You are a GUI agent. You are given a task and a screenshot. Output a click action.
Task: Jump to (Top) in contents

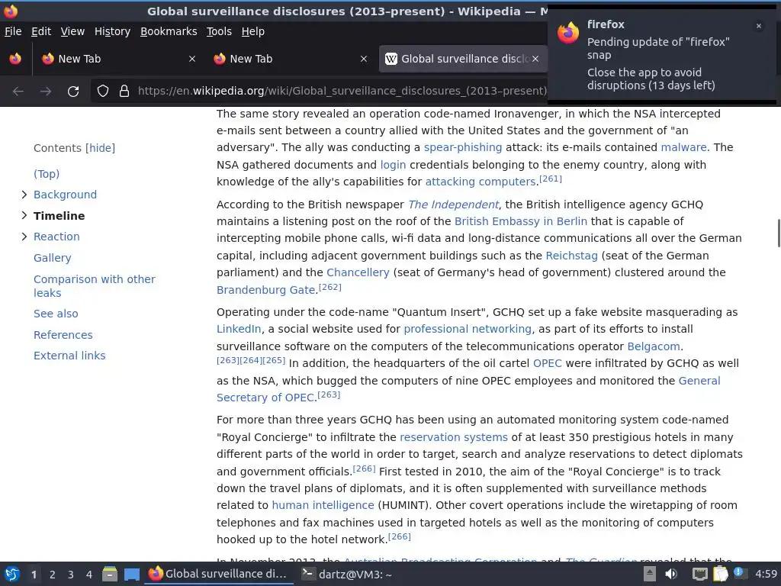pos(47,174)
